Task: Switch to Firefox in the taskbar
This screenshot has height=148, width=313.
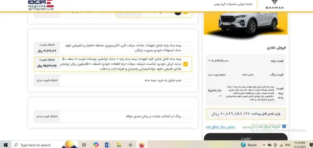Action: point(142,145)
